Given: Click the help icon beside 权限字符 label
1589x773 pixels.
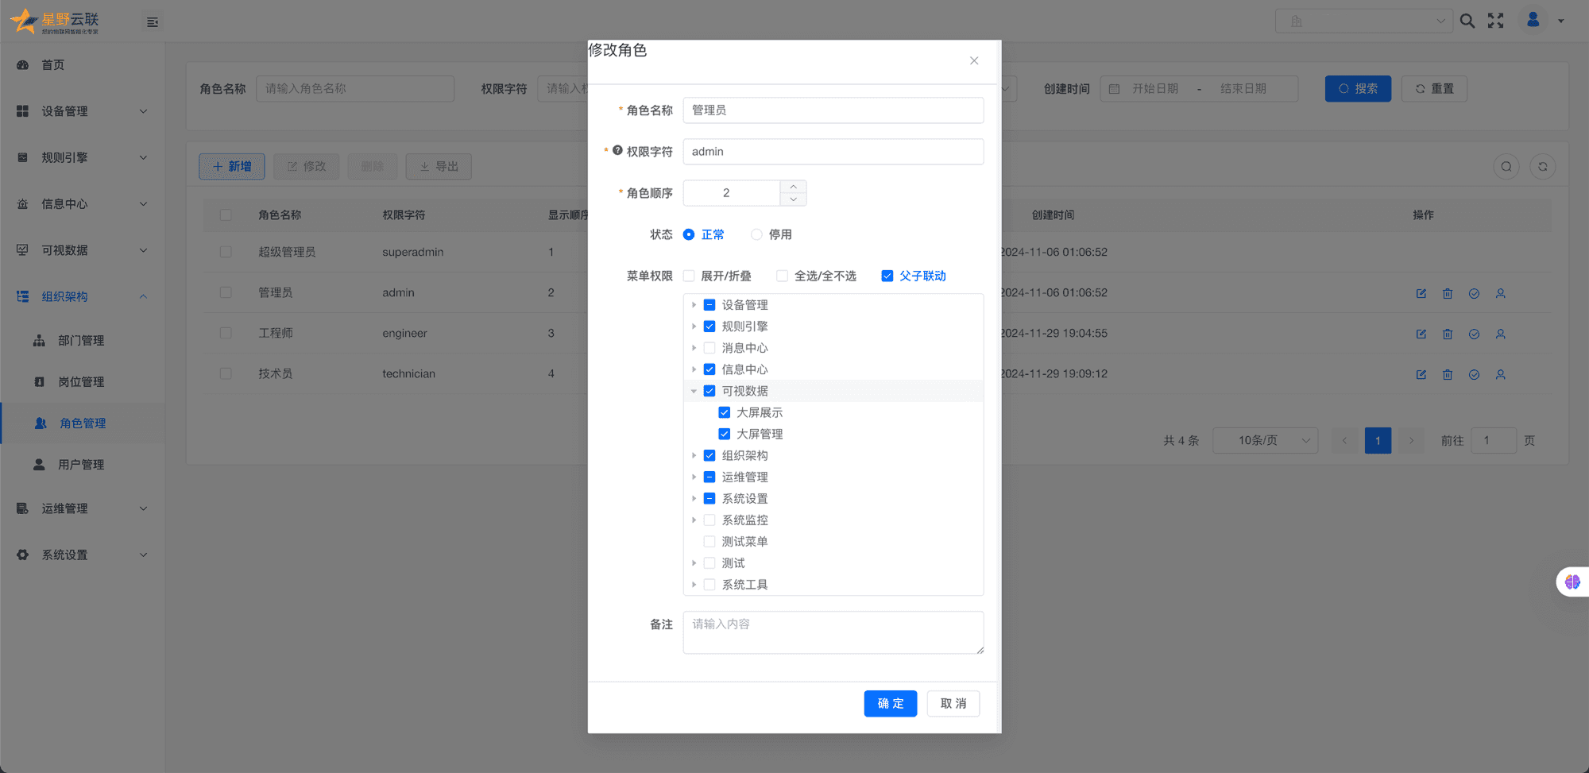Looking at the screenshot, I should [617, 150].
